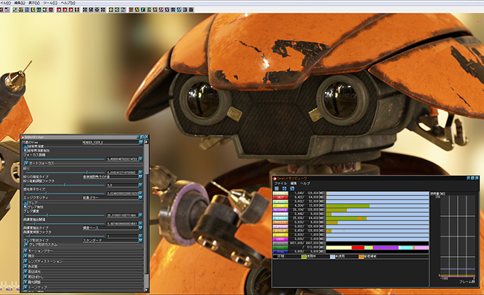
Task: Click the グレア強度 slider handle
Action: pyautogui.click(x=47, y=215)
